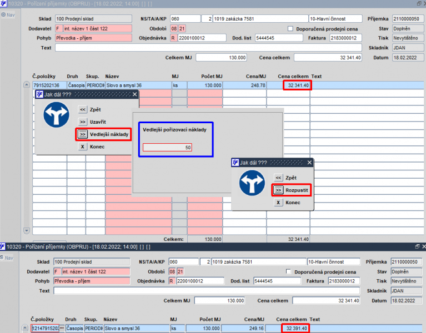Click the lookup button next to Č.položky field

62,328
